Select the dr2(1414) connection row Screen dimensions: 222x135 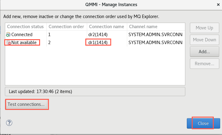point(95,35)
